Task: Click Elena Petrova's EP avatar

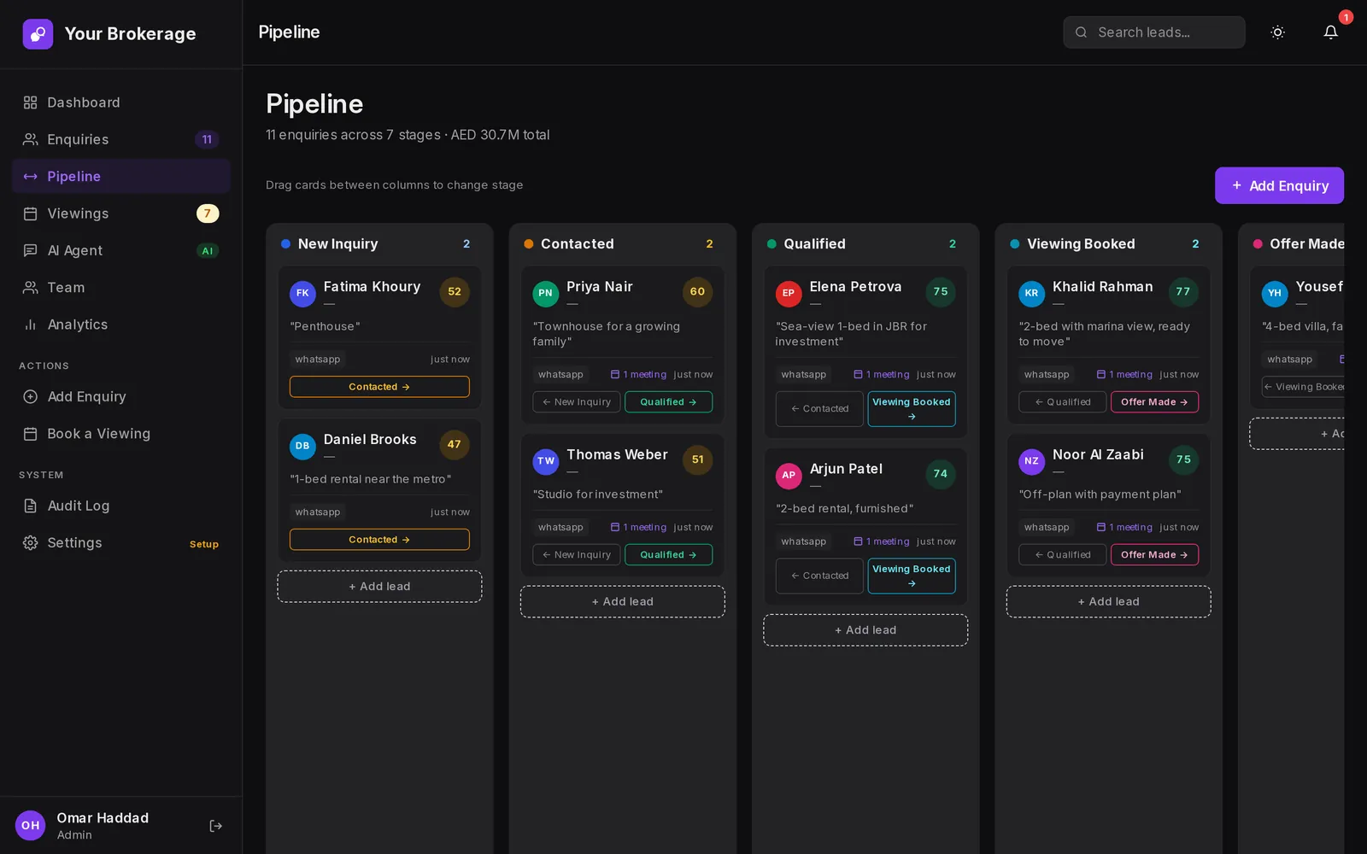Action: click(789, 293)
